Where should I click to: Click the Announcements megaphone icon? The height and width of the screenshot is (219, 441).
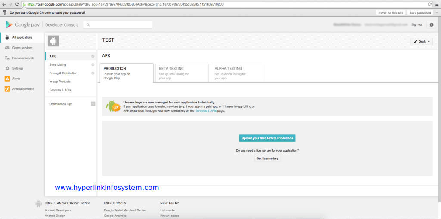[7, 89]
